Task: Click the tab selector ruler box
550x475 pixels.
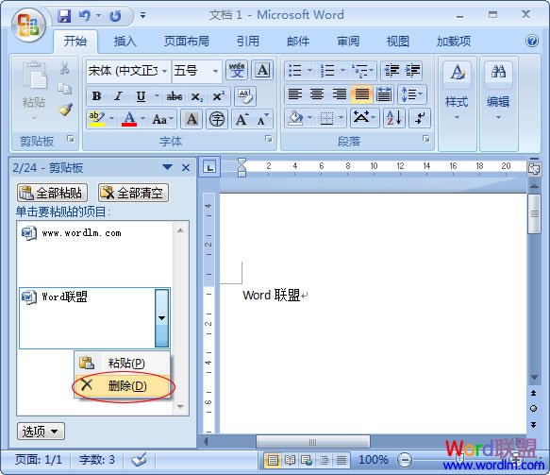Action: click(x=209, y=167)
